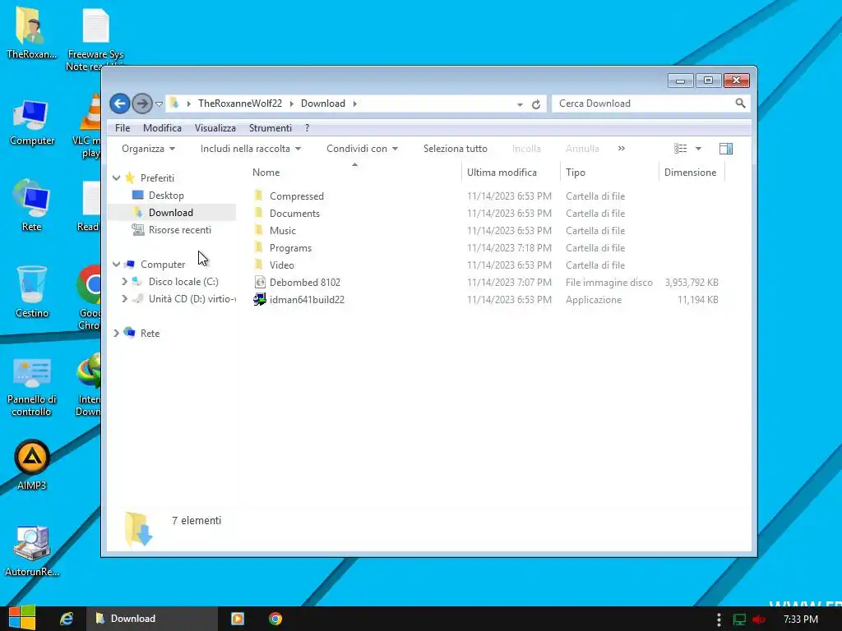Open the Visualizza menu
The image size is (842, 631).
tap(215, 127)
